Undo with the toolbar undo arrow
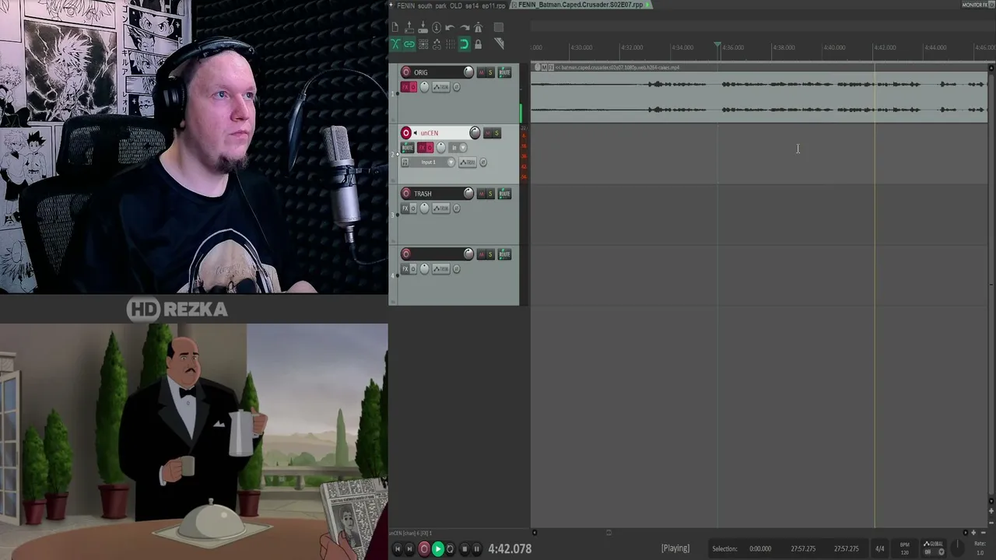Screen dimensions: 996x560 tap(450, 27)
